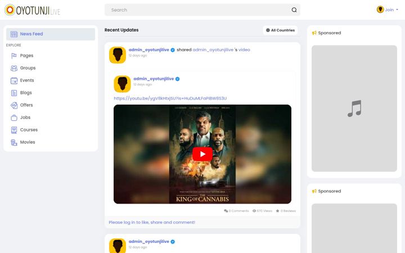The height and width of the screenshot is (253, 405).
Task: Click '12 days ago' under shared post header
Action: (138, 56)
